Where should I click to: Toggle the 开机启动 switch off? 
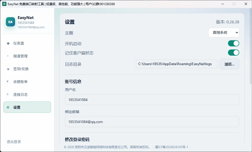click(x=233, y=43)
